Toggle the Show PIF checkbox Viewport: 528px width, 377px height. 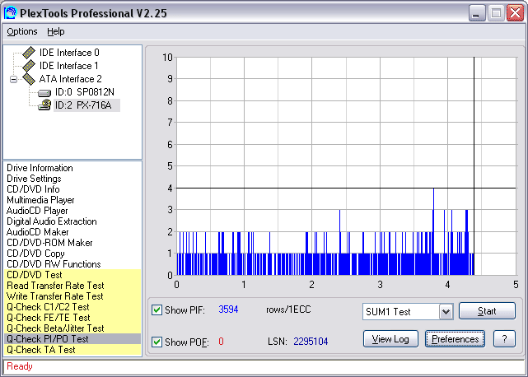tap(157, 310)
